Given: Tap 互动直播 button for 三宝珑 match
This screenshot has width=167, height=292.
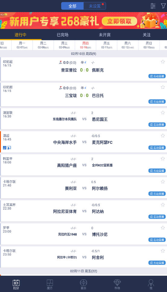Looking at the screenshot, I should (x=157, y=102).
